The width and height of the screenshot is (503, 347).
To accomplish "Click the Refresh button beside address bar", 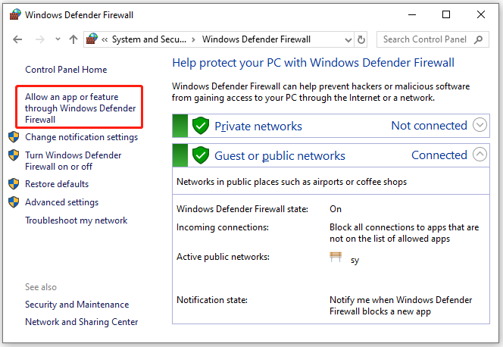I will pos(361,39).
